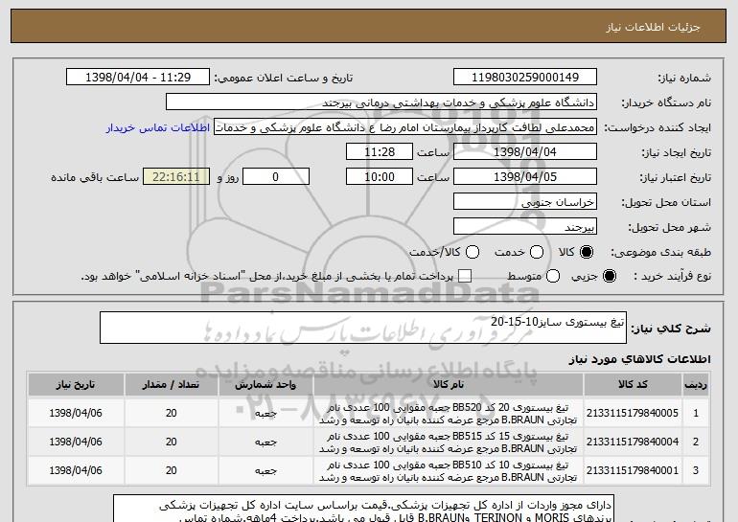Click quantity 20 in row 3
This screenshot has height=522, width=738.
[172, 470]
